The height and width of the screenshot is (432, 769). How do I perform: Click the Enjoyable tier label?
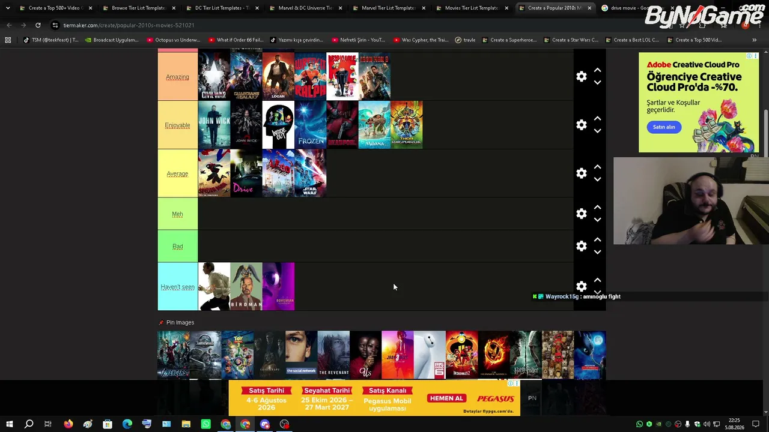click(177, 125)
